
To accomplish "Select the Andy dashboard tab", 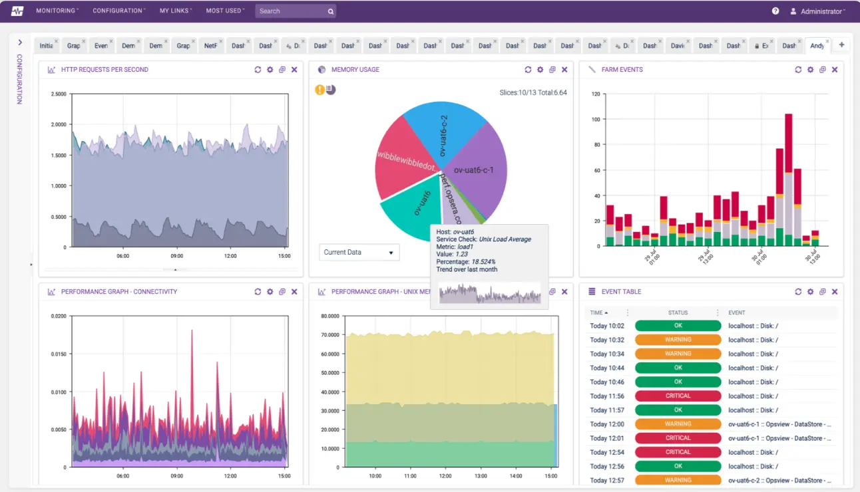I will [817, 46].
